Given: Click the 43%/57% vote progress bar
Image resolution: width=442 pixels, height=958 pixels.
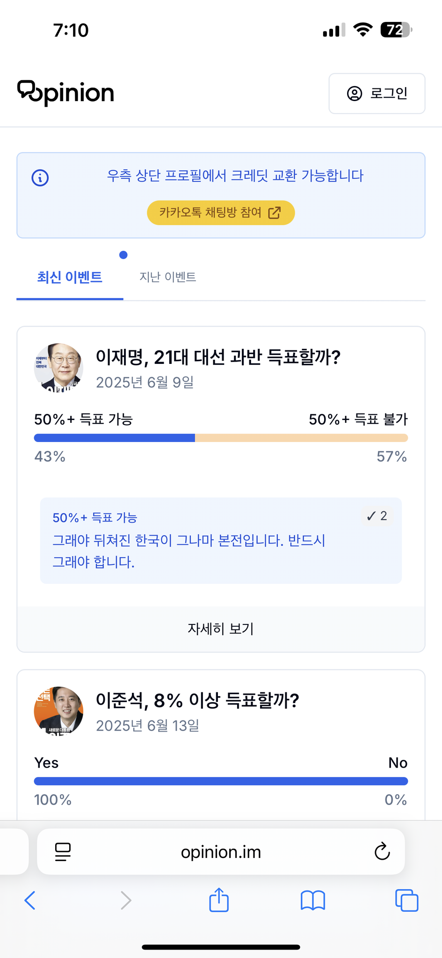Looking at the screenshot, I should (221, 438).
